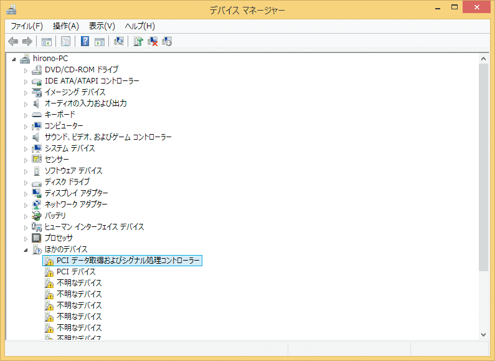Click the hirono-PC computer icon
Image resolution: width=495 pixels, height=361 pixels.
click(x=25, y=59)
